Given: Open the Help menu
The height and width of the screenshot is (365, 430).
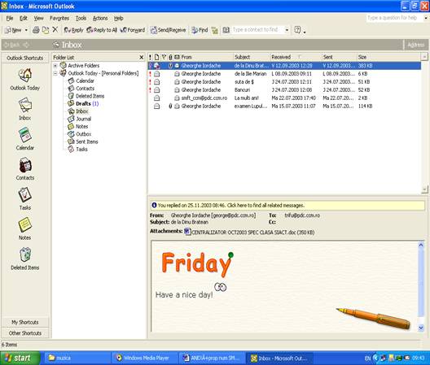Looking at the screenshot, I should (118, 18).
